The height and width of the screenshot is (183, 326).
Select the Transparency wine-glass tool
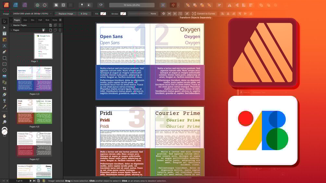click(x=4, y=101)
